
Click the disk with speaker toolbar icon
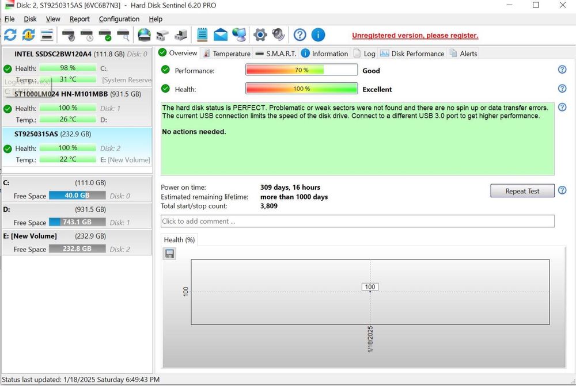tap(69, 35)
